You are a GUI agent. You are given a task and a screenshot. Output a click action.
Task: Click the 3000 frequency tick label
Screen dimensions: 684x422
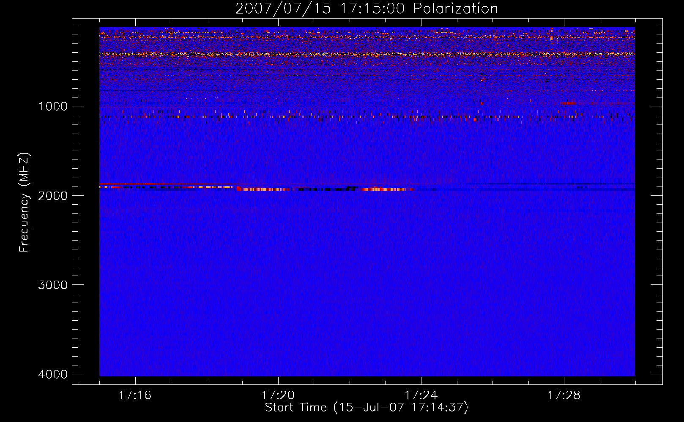(x=53, y=285)
